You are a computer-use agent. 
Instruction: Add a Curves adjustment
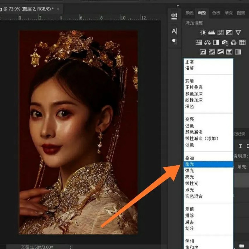(x=220, y=32)
